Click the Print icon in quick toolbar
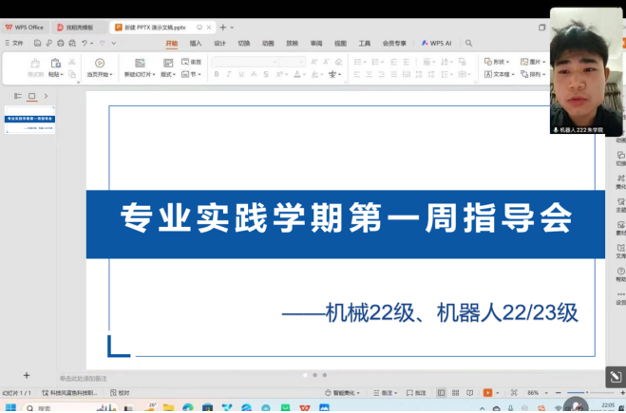Viewport: 626px width, 413px height. click(61, 43)
